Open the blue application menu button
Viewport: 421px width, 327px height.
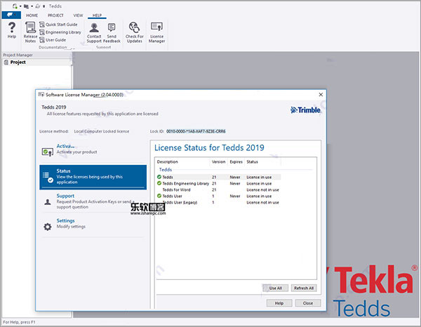pos(11,15)
